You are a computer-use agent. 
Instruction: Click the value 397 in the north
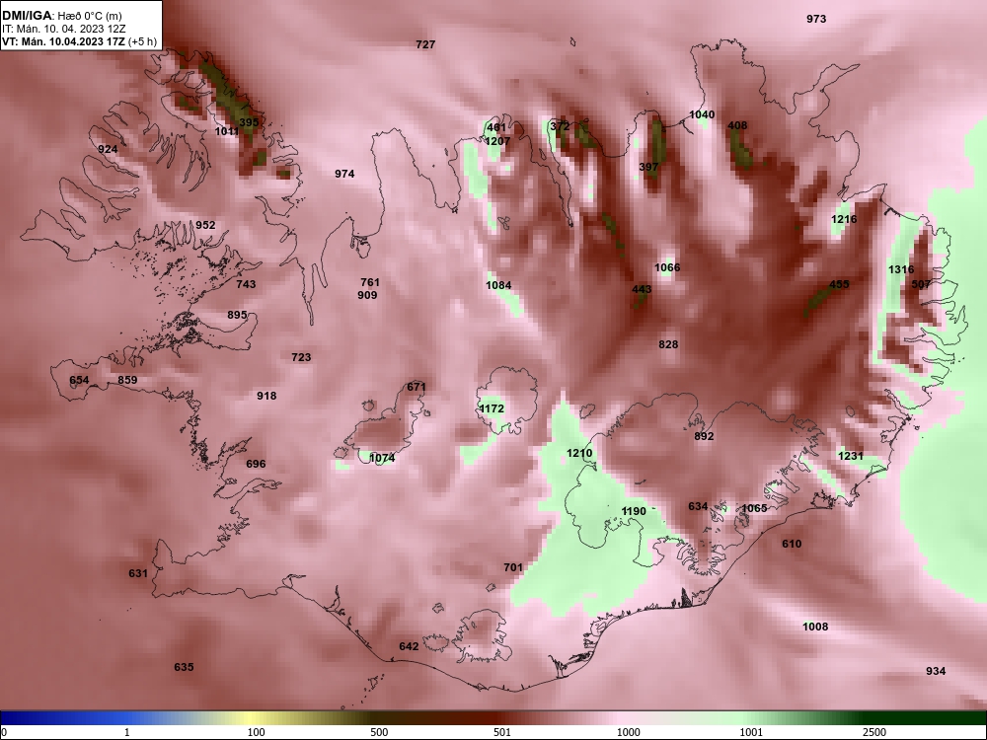click(x=648, y=168)
